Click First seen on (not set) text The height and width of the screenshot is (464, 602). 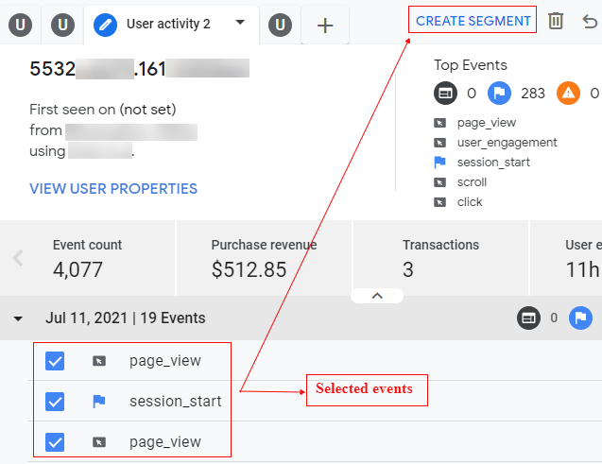click(103, 110)
